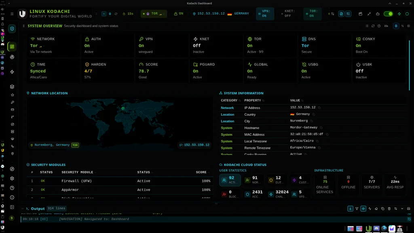414x233 pixels.
Task: Select the HARDEN 4/7 status card
Action: (x=108, y=71)
